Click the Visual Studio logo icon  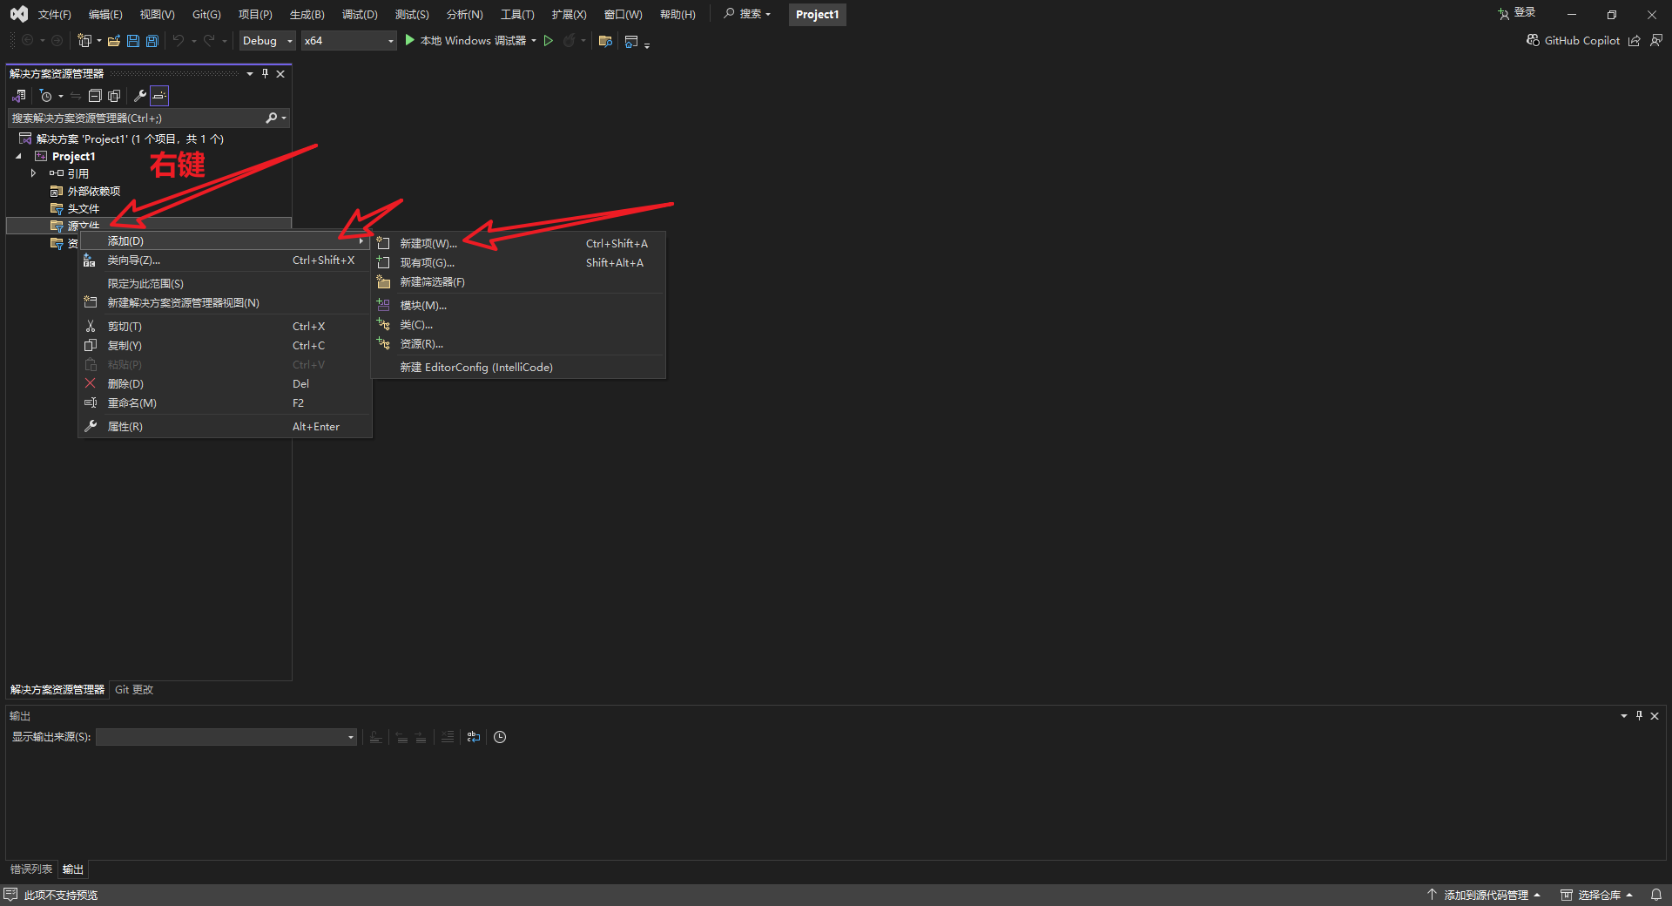(18, 14)
